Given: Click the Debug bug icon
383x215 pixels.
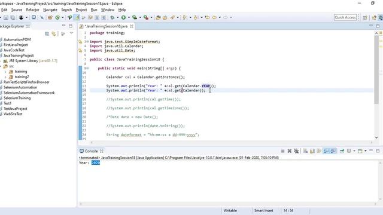Looking at the screenshot, I should click(113, 17).
